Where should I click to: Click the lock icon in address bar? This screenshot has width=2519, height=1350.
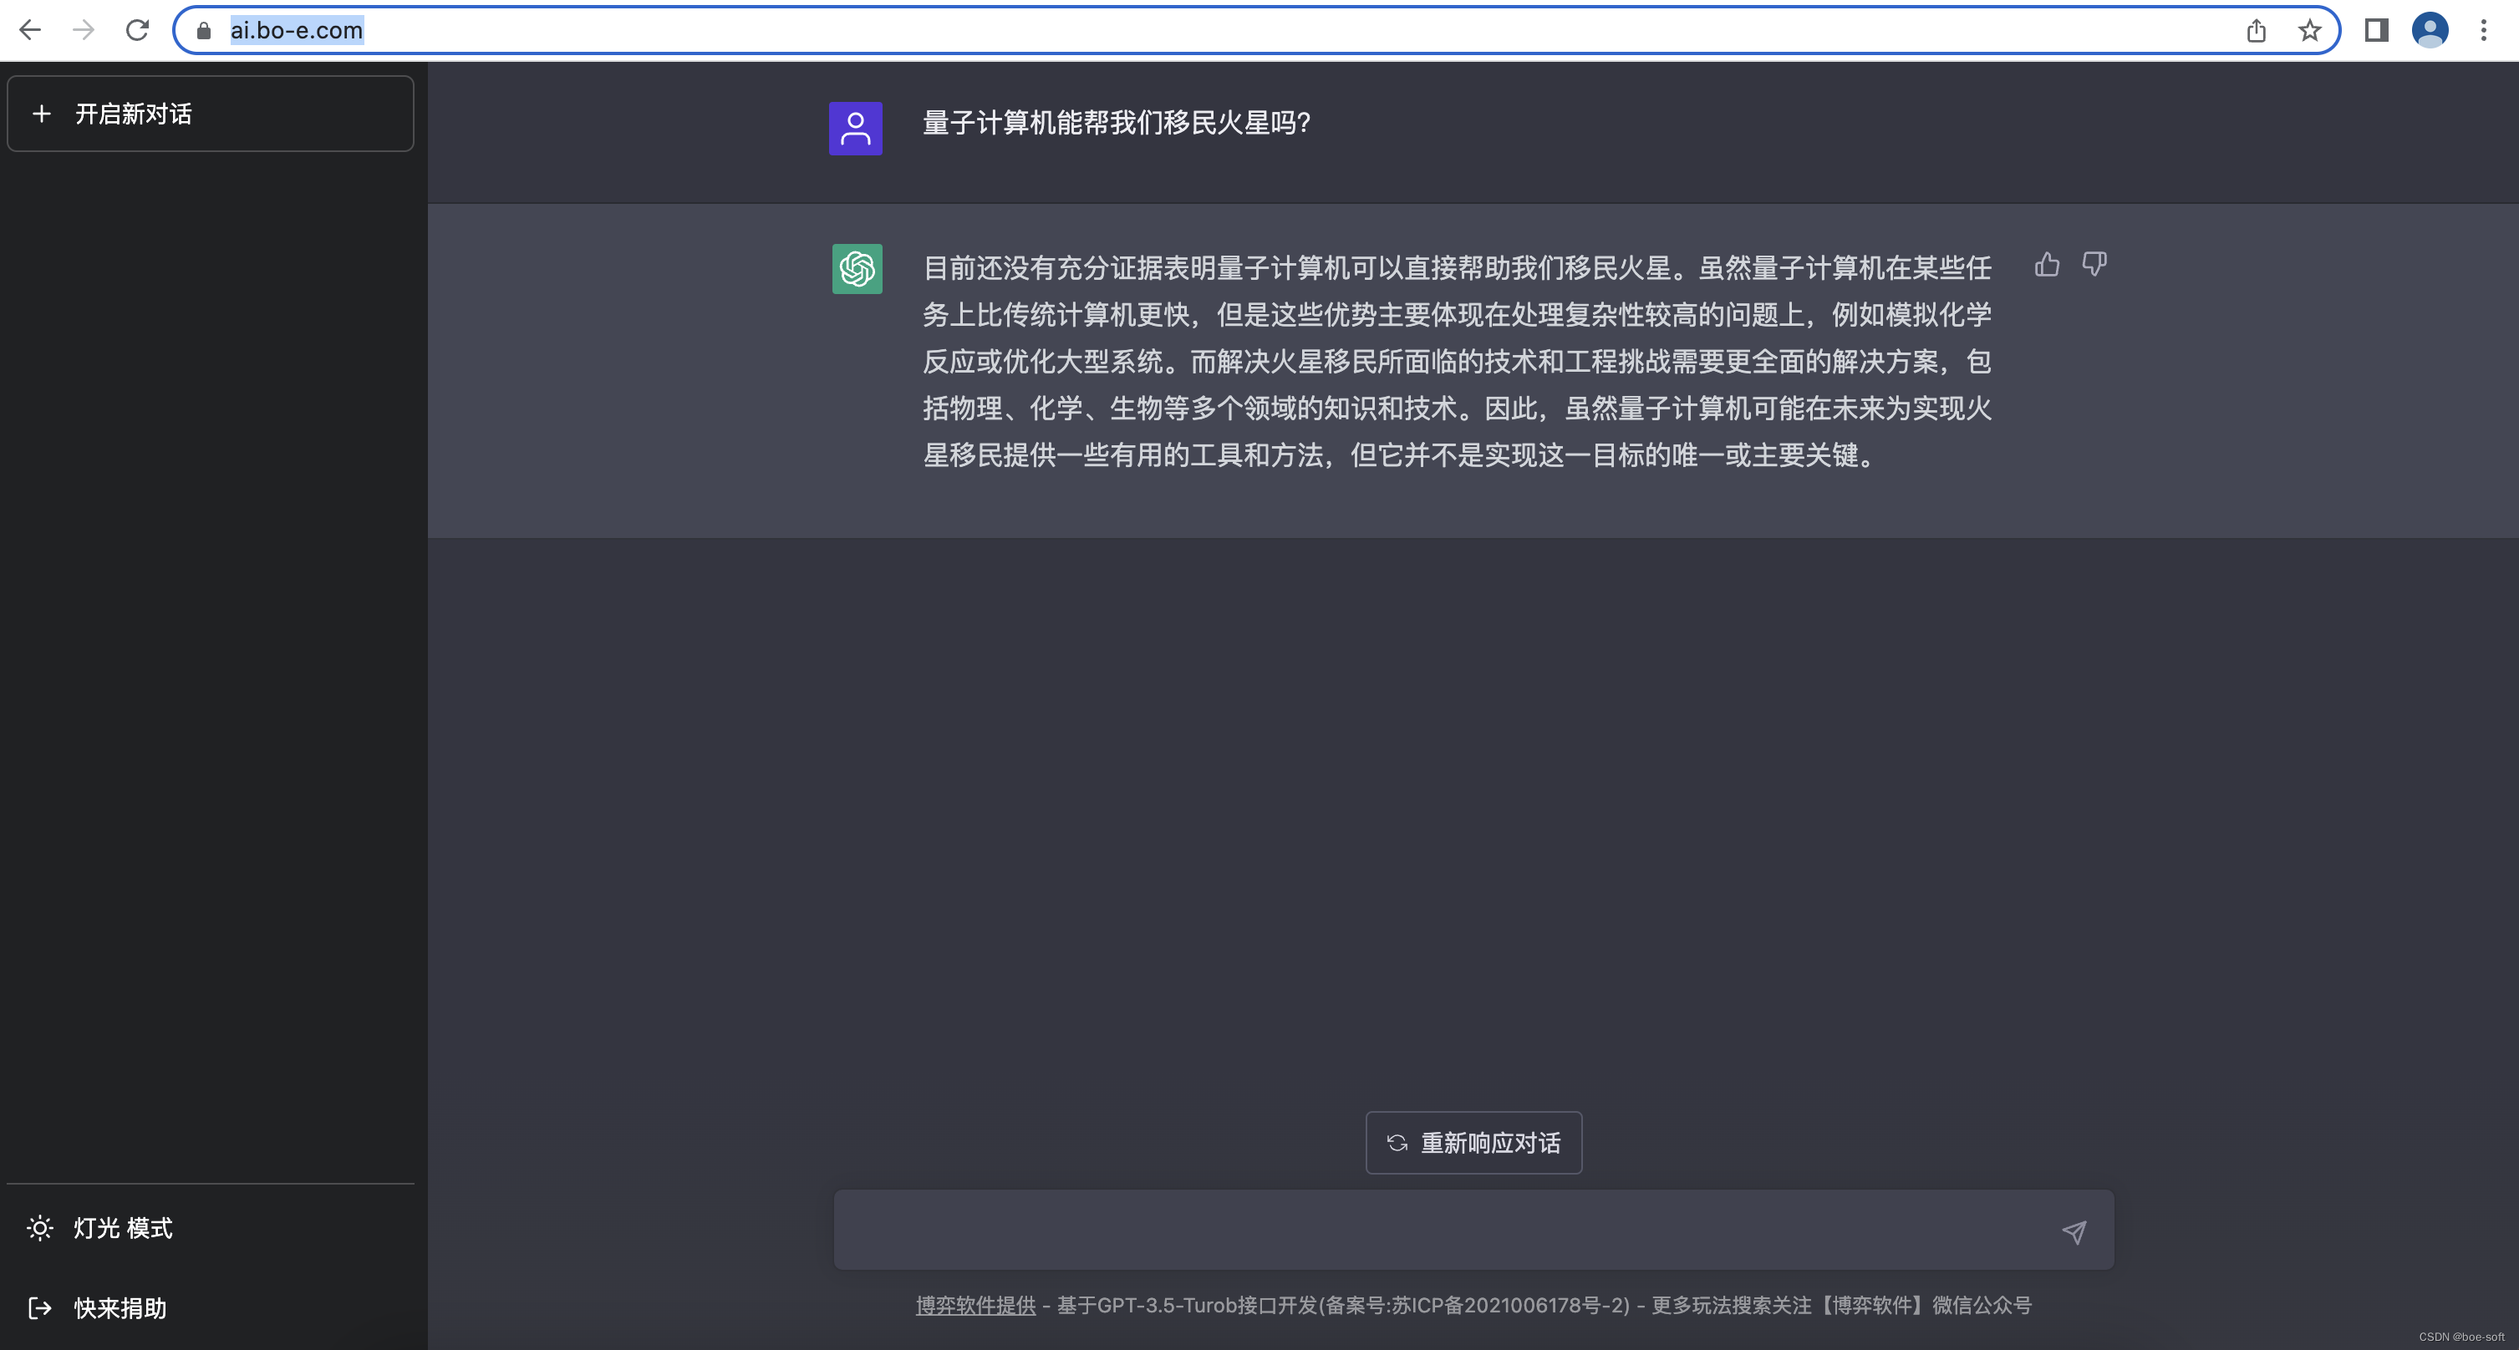203,30
